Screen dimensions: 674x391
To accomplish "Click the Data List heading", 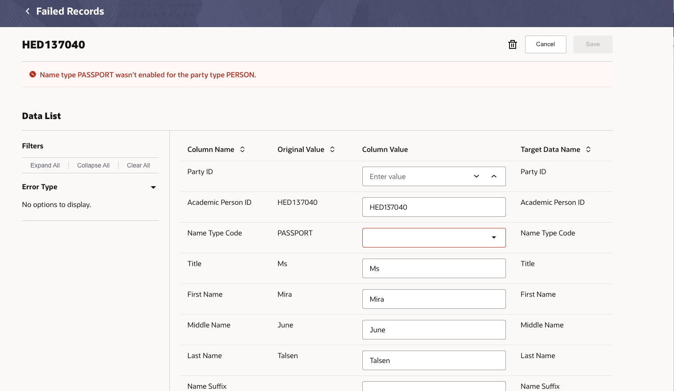I will coord(41,116).
